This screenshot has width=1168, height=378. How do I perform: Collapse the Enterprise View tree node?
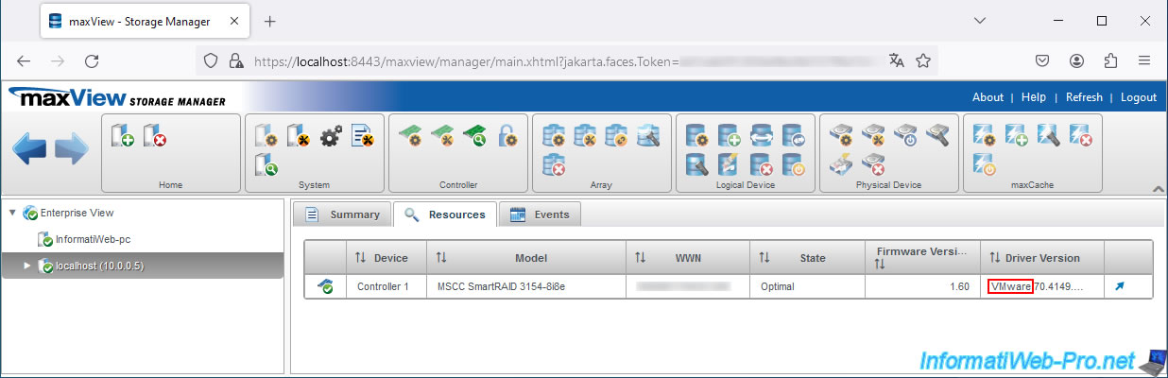(11, 214)
